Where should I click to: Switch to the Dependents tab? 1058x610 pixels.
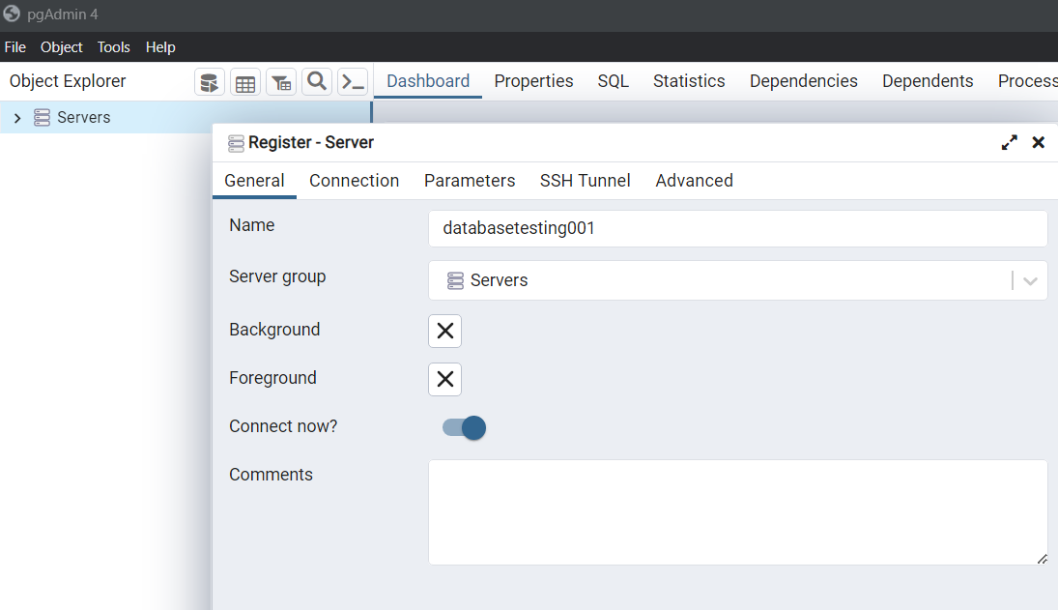point(928,81)
